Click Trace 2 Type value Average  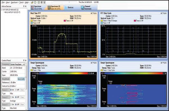[x=13, y=101]
